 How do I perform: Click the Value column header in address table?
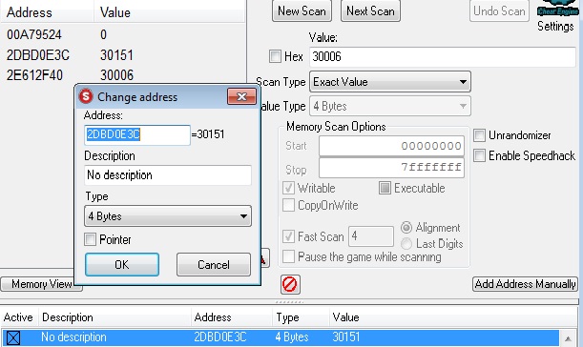tap(345, 317)
